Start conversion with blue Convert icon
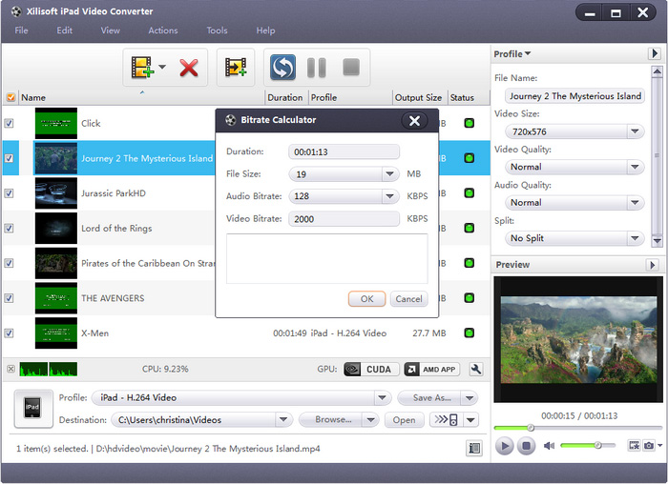This screenshot has height=484, width=668. click(x=282, y=68)
